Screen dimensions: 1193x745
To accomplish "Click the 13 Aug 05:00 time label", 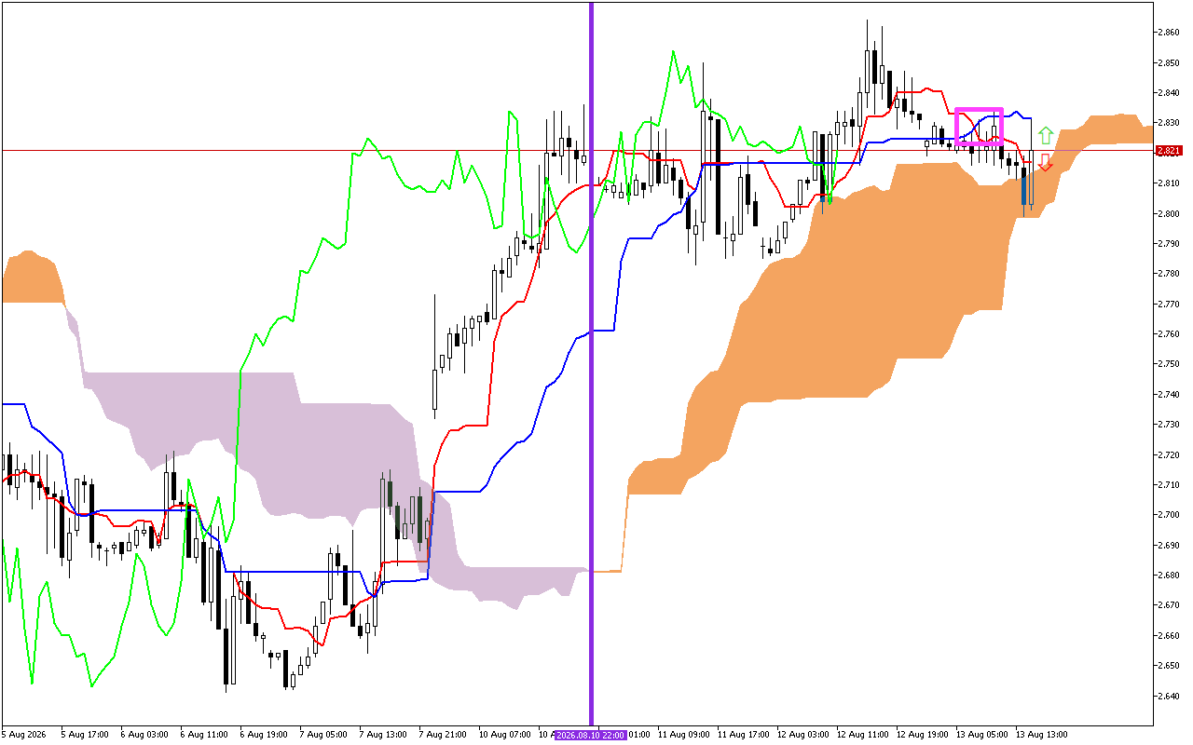I will tap(981, 735).
